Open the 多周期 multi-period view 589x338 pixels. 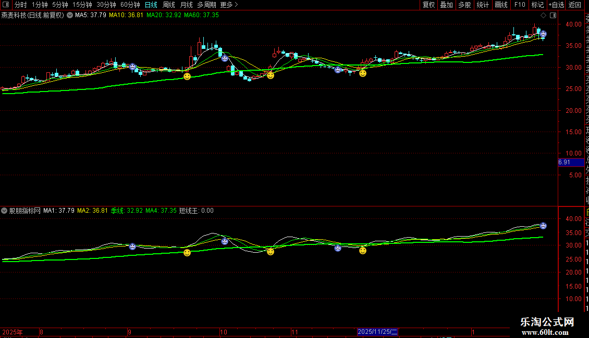pyautogui.click(x=206, y=5)
